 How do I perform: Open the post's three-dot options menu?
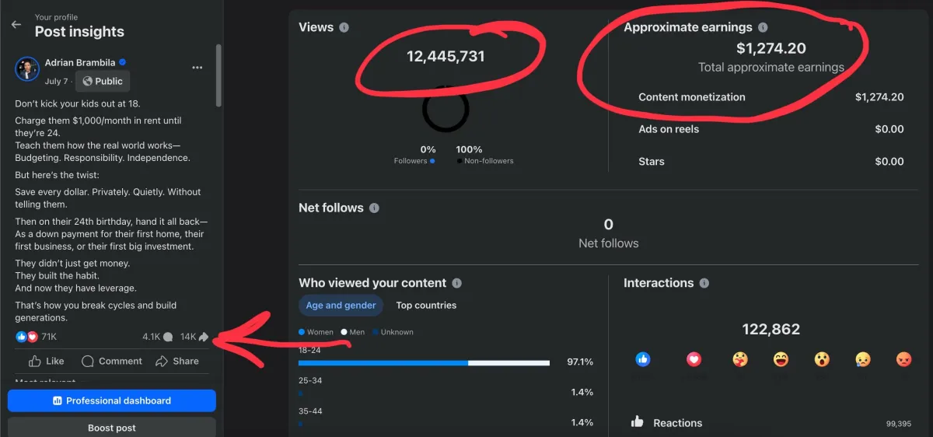pos(197,68)
